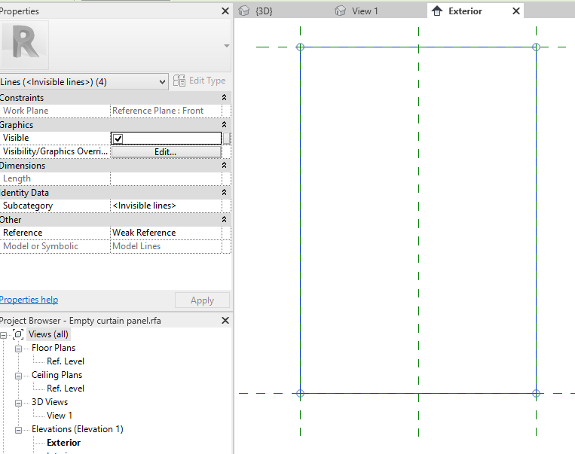Click the bottom-left line endpoint grip
The height and width of the screenshot is (454, 575).
click(x=301, y=394)
